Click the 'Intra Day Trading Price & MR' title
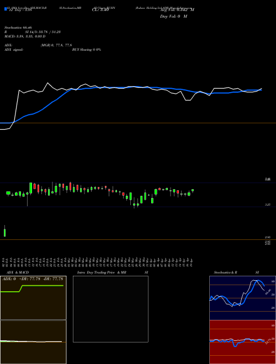276x364 pixels. (102, 272)
